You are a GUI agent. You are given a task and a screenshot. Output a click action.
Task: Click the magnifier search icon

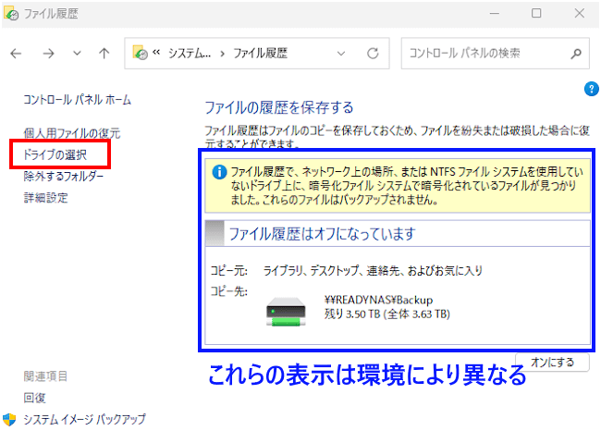point(576,54)
